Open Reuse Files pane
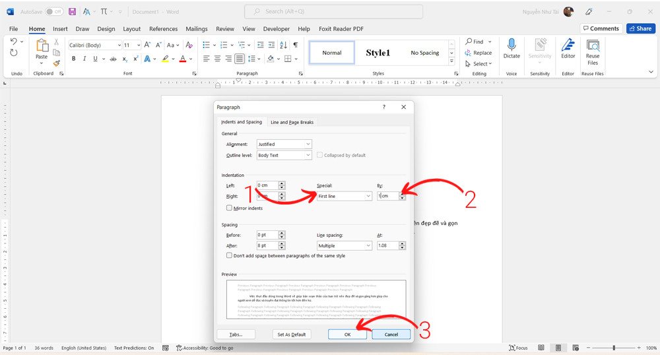The image size is (660, 355). click(593, 52)
